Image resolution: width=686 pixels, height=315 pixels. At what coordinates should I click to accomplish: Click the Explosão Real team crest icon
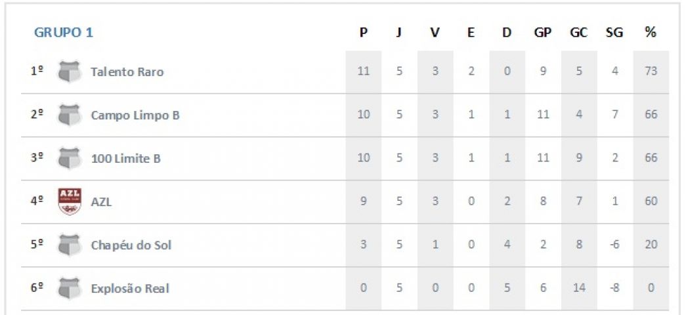point(70,288)
